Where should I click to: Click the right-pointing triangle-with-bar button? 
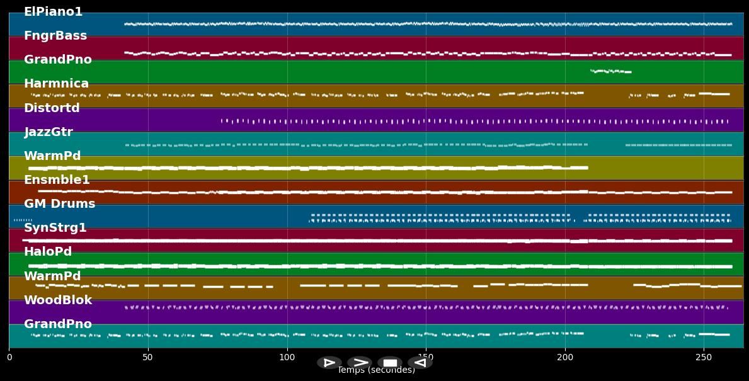329,363
